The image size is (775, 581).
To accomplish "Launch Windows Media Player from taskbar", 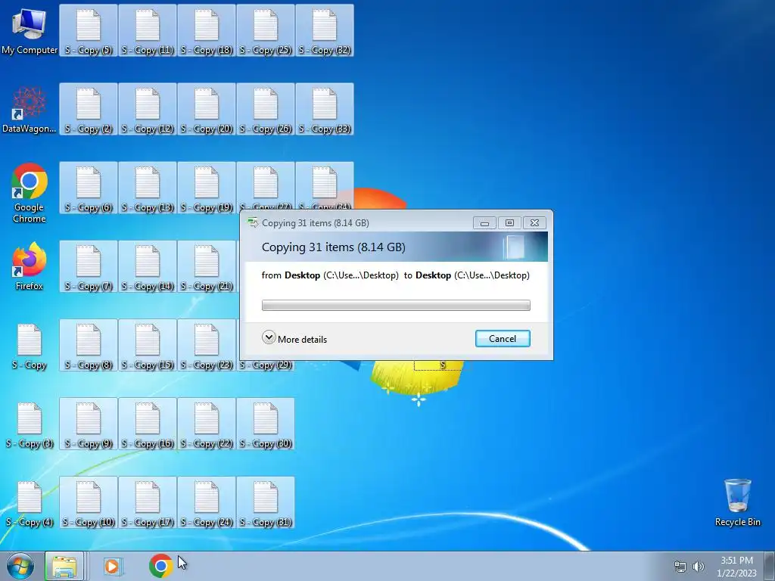I will pyautogui.click(x=113, y=566).
